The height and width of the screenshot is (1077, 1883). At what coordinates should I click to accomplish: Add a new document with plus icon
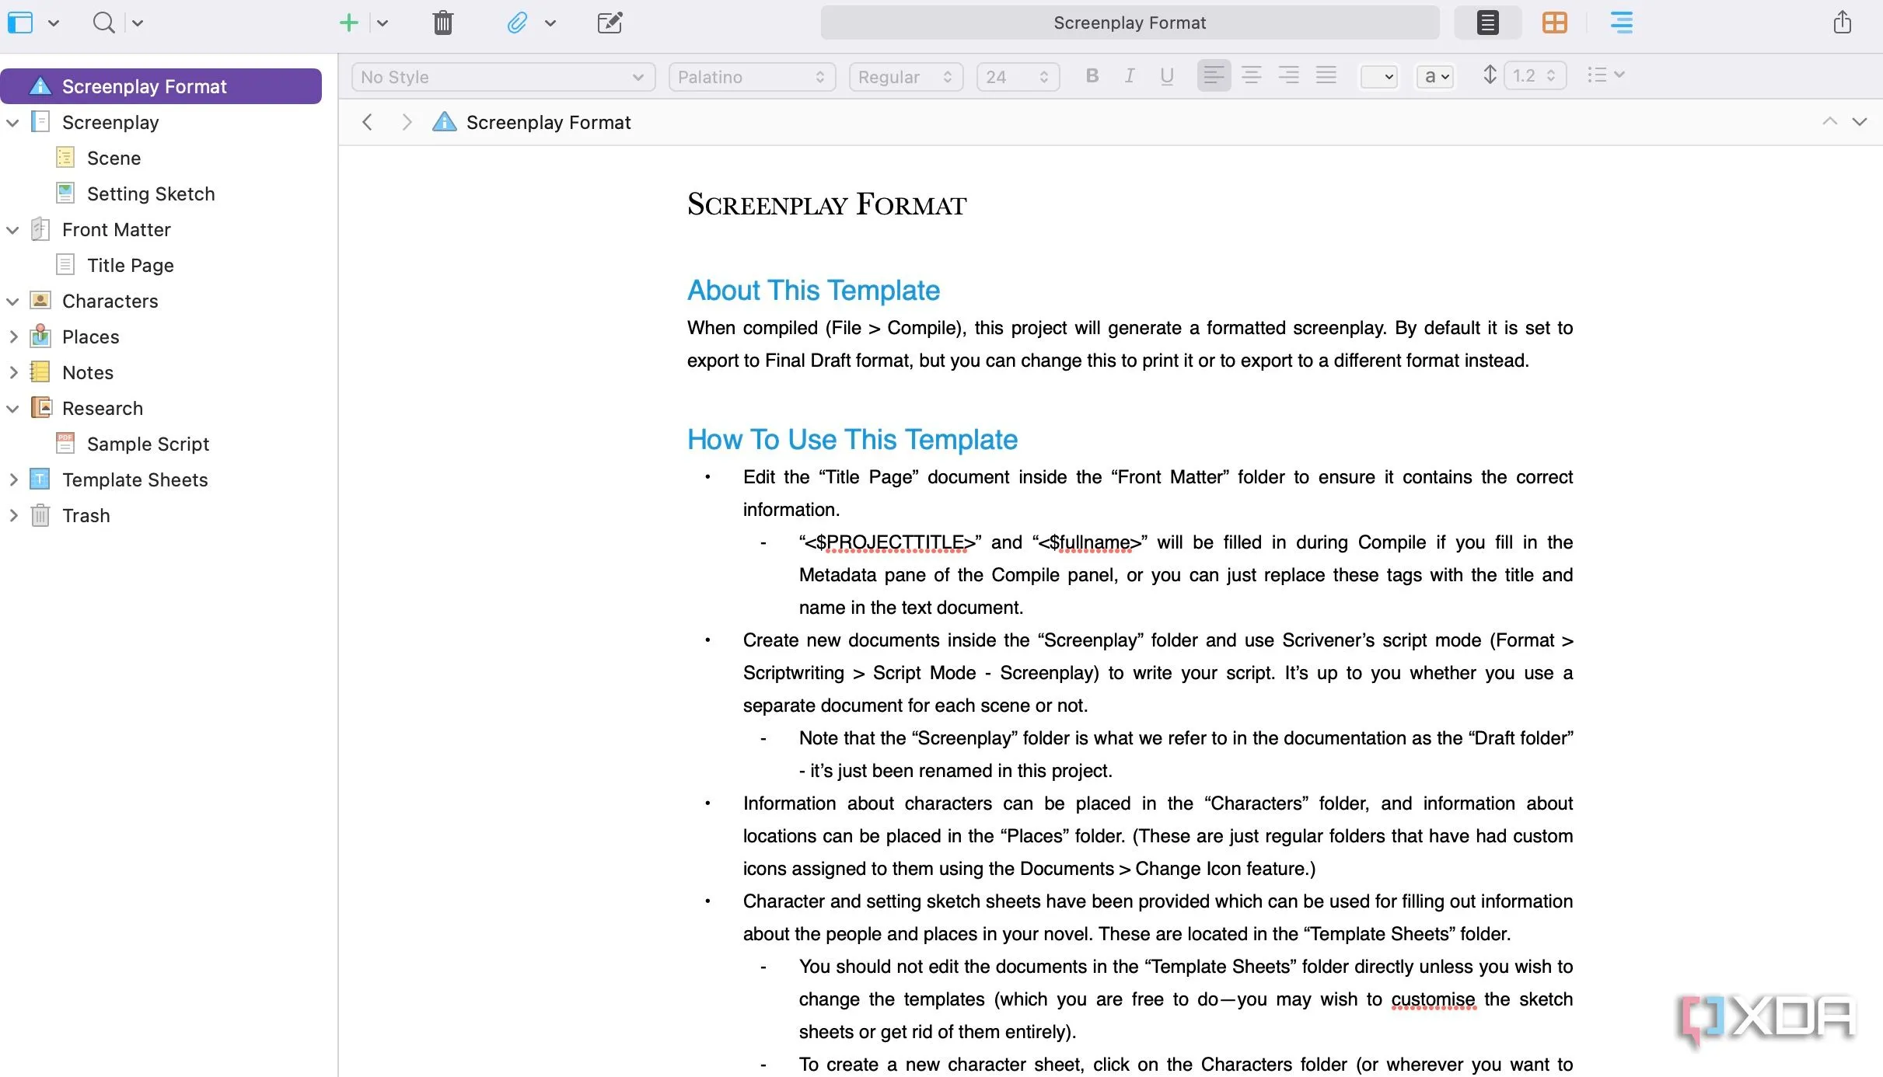click(349, 23)
